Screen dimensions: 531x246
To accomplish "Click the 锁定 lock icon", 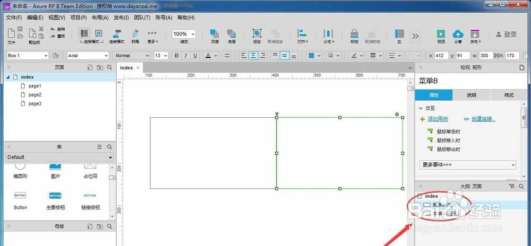I will 354,33.
